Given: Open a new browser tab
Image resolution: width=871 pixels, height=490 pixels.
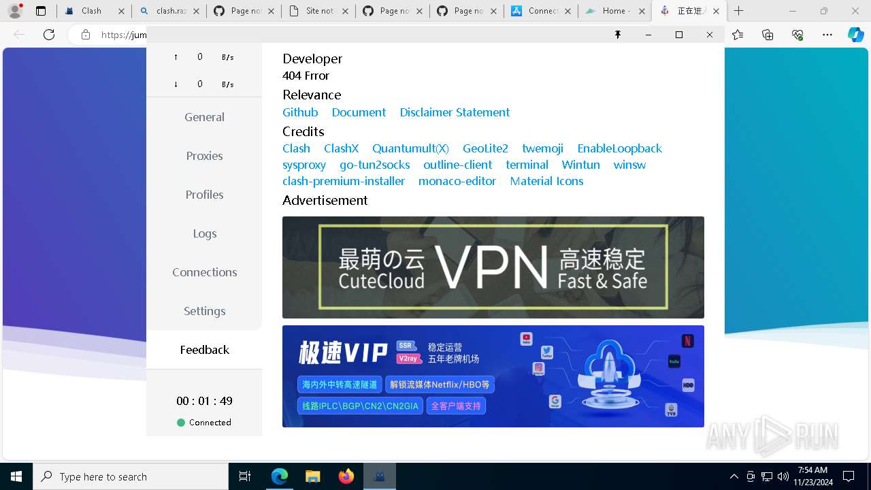Looking at the screenshot, I should point(739,11).
